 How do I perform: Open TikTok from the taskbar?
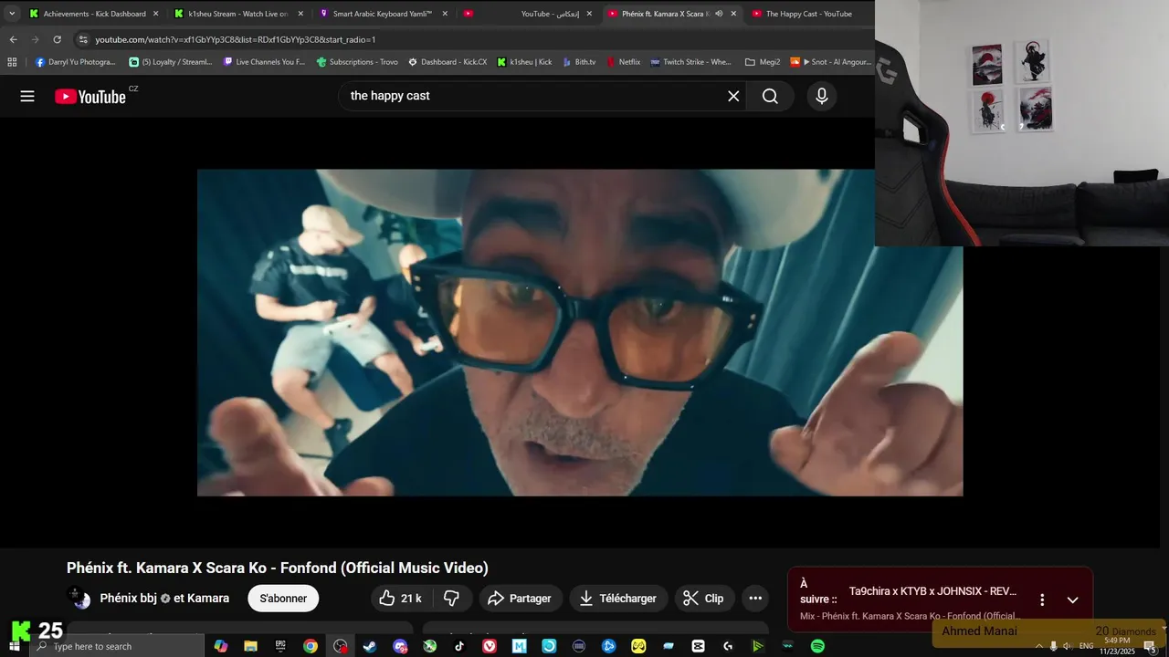point(459,646)
